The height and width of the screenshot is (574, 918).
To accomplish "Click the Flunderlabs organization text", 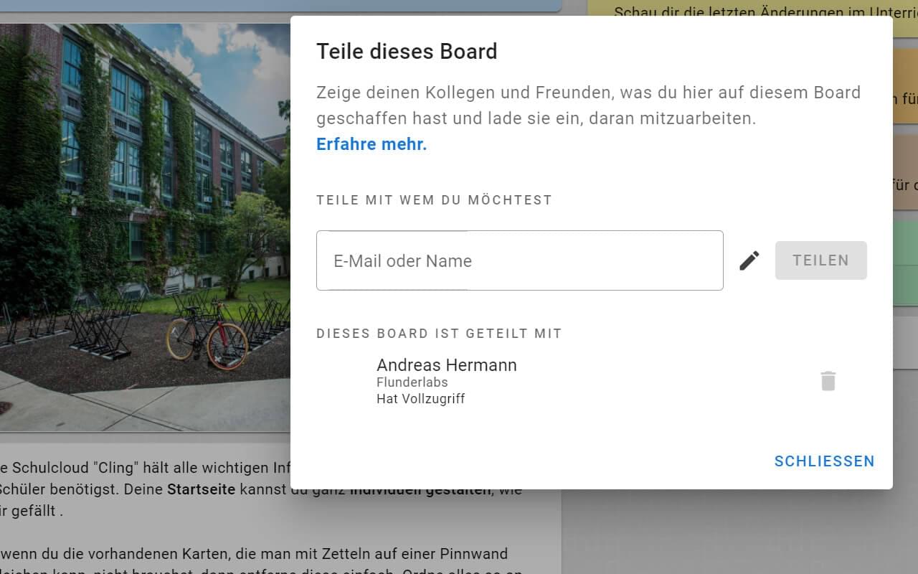I will pyautogui.click(x=412, y=382).
